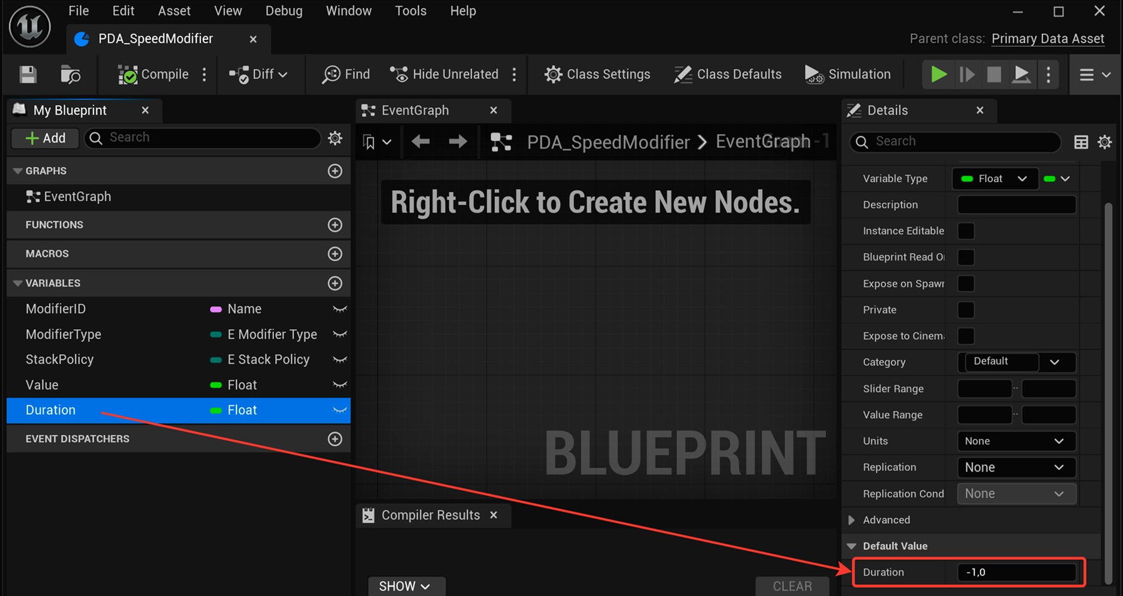Start Simulation from the toolbar

[x=848, y=74]
